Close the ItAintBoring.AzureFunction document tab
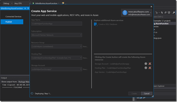The image size is (177, 102). point(28,8)
